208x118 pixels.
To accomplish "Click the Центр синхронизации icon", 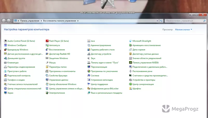I will coord(131,84).
